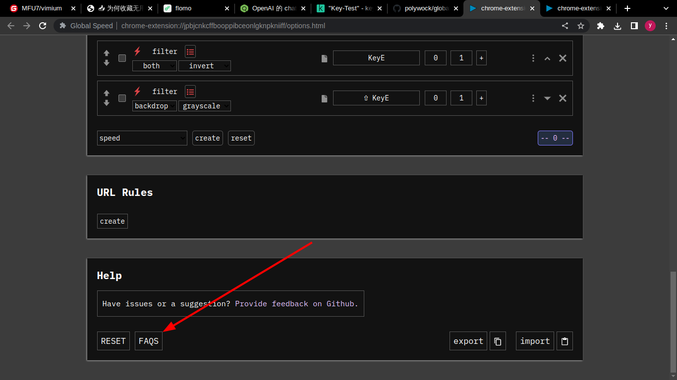Click the RESET button in Help
Image resolution: width=677 pixels, height=380 pixels.
(x=113, y=341)
